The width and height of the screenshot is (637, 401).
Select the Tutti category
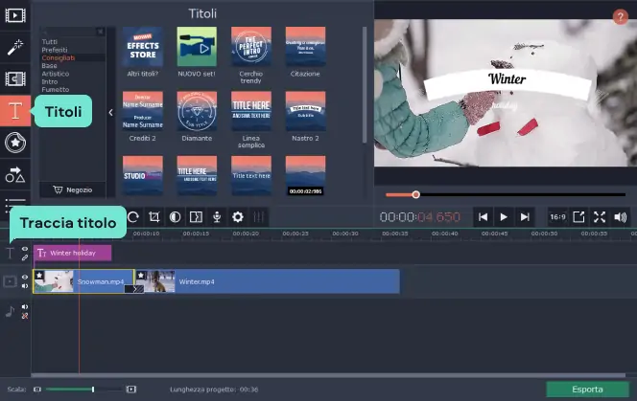50,42
